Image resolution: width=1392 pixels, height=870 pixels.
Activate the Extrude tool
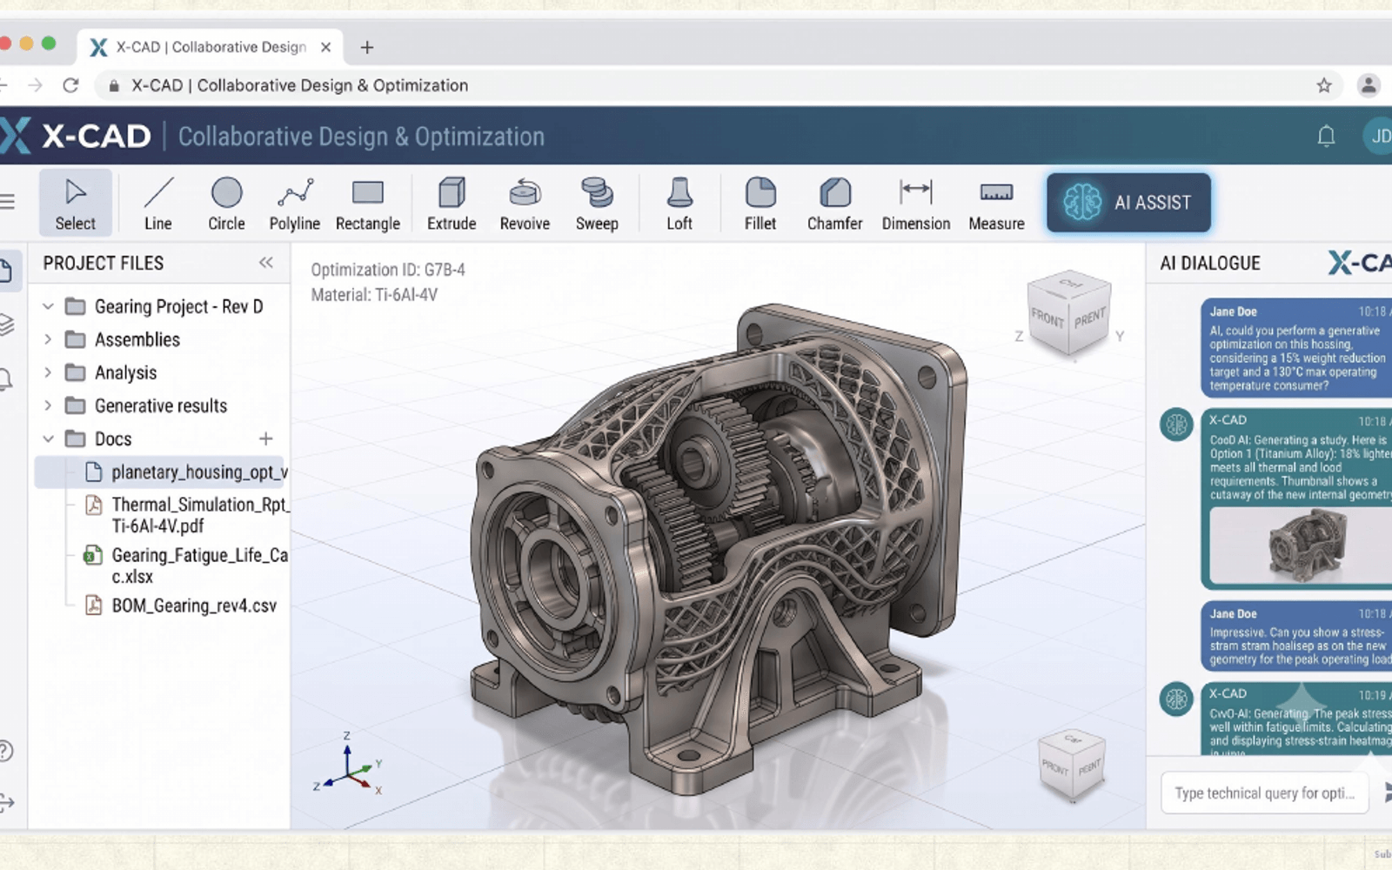tap(452, 203)
